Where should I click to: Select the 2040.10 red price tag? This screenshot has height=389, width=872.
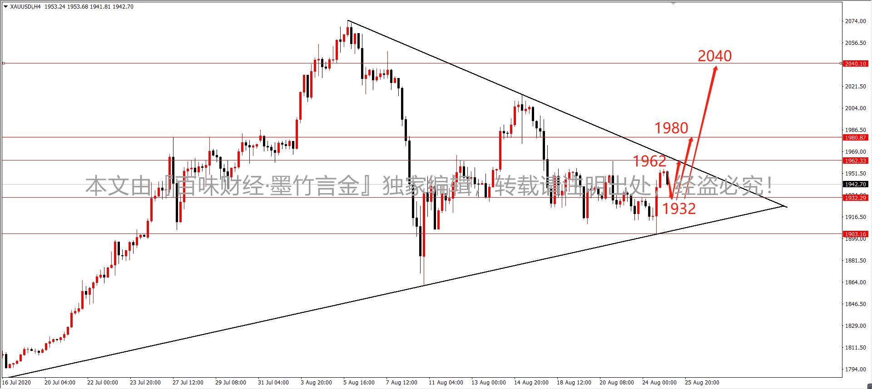pos(855,64)
